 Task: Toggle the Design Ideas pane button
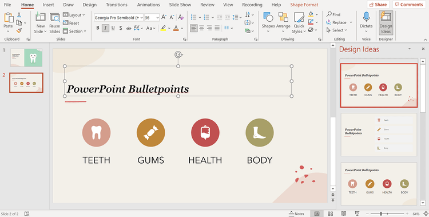click(386, 22)
